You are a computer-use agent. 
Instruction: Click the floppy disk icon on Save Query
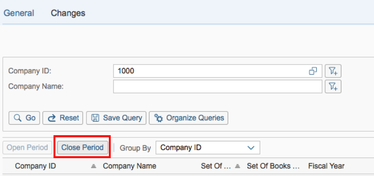95,118
